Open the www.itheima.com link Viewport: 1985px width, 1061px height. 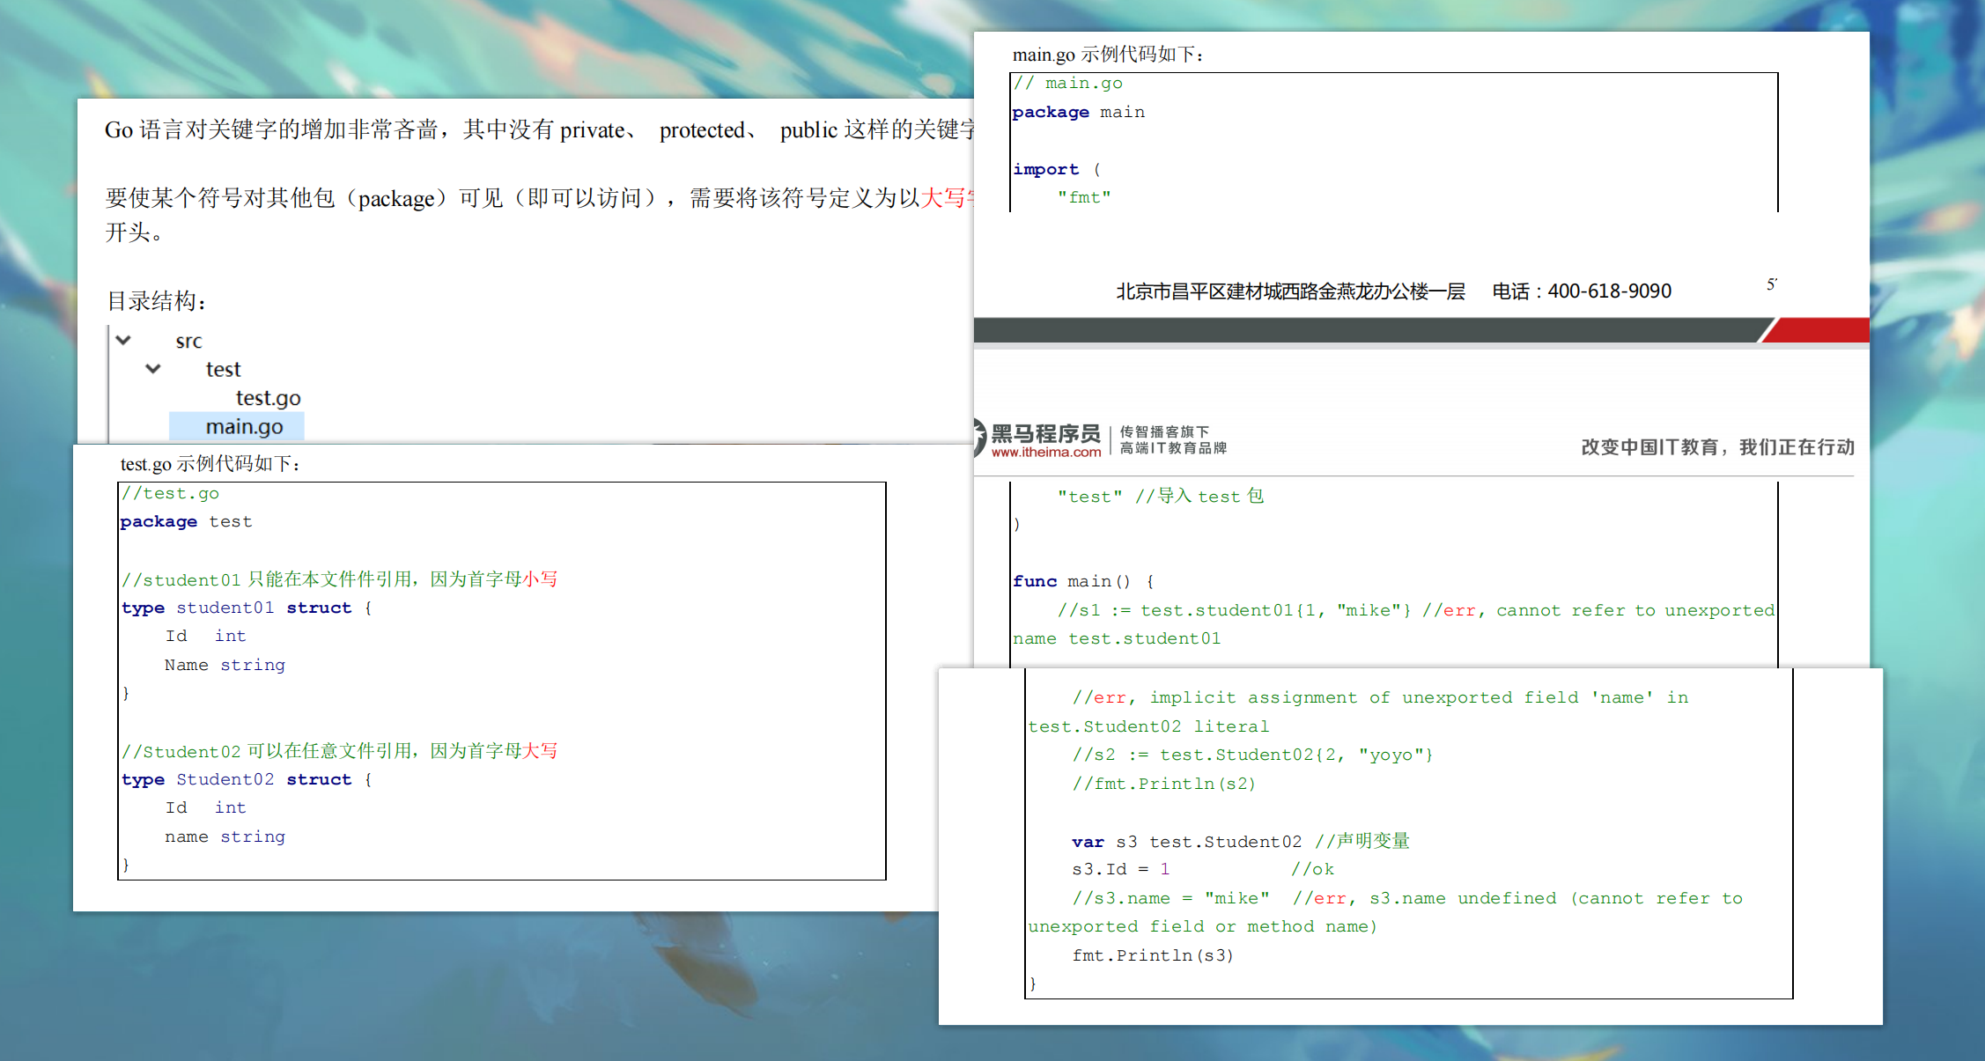(1045, 453)
